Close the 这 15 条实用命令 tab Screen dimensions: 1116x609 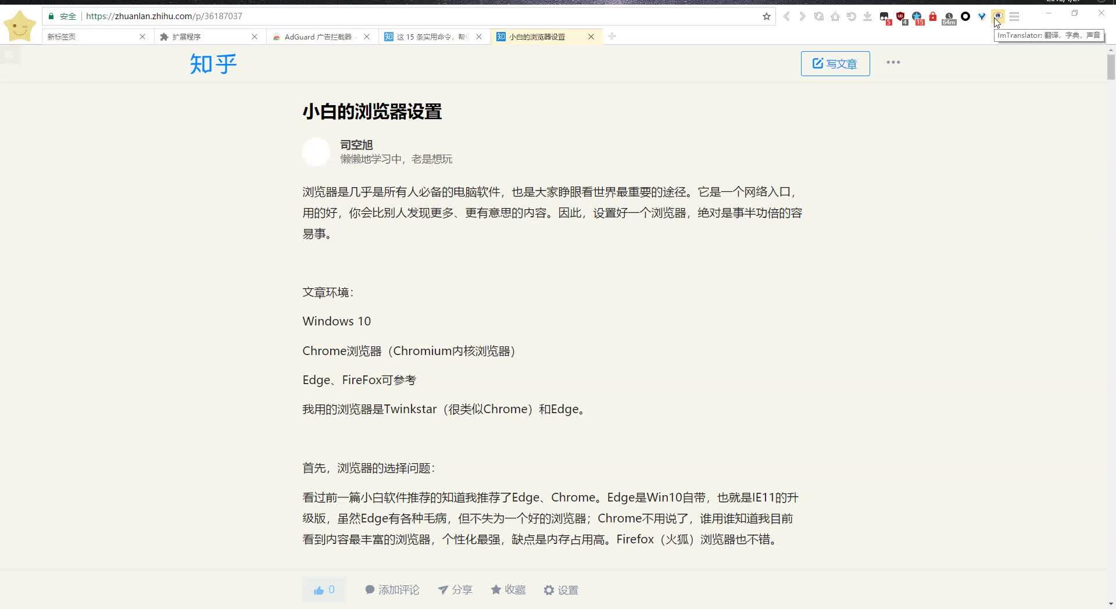479,37
